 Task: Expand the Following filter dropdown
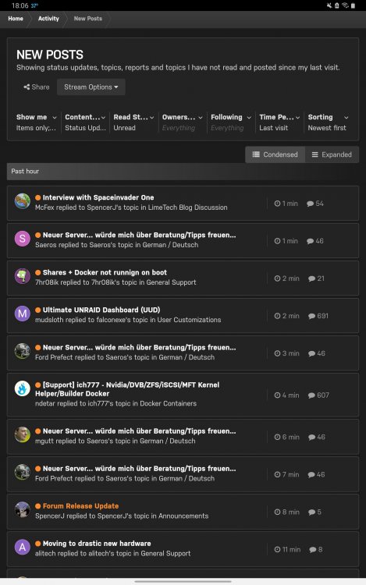(x=231, y=122)
